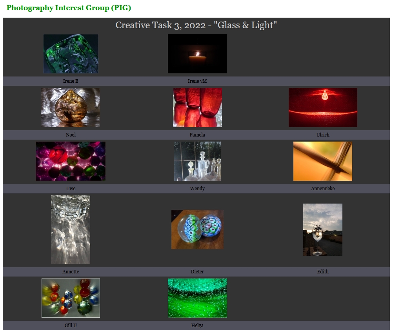
Task: Open Irene vM's candle photo
Action: 197,54
